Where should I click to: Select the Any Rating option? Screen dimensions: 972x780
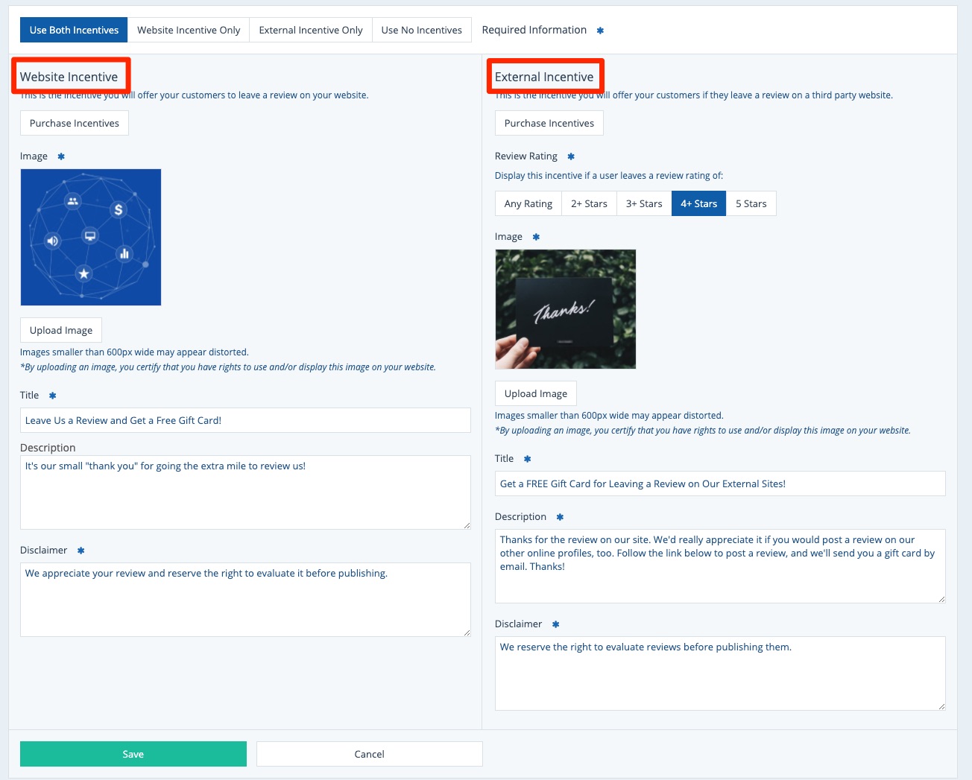click(x=528, y=204)
